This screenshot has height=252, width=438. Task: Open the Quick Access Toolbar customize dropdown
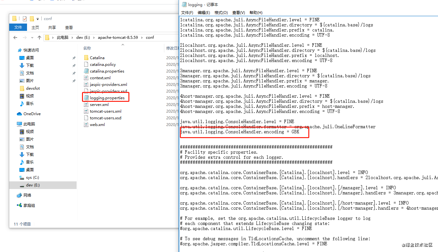coord(38,19)
